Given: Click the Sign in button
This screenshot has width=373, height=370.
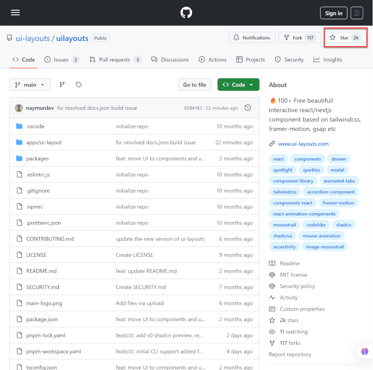Looking at the screenshot, I should (333, 13).
